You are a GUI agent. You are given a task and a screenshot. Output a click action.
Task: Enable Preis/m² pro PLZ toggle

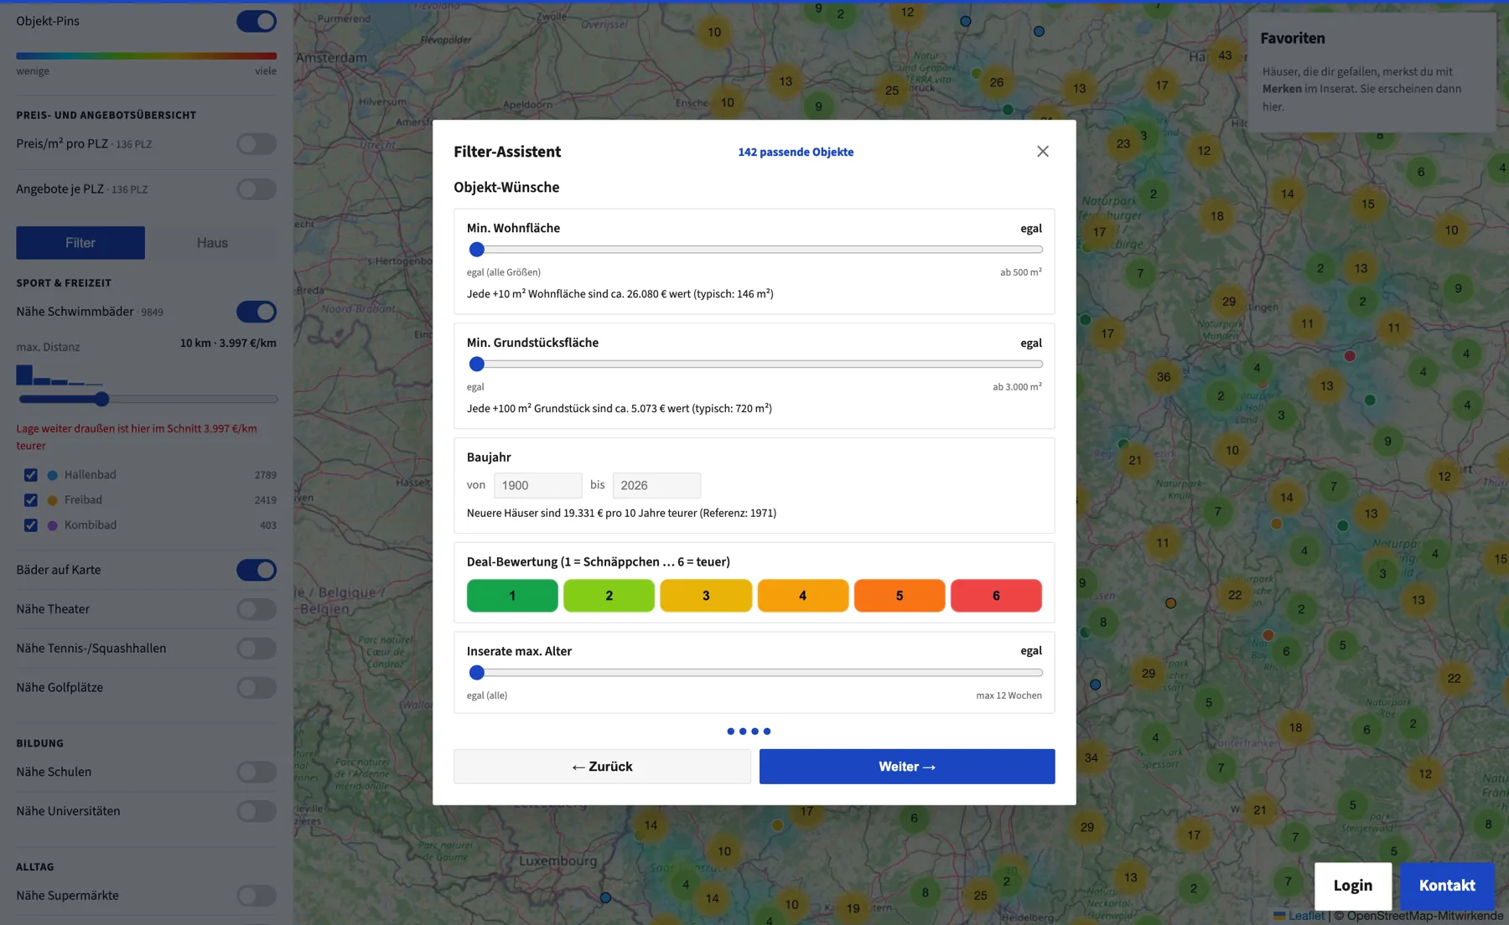pos(257,144)
